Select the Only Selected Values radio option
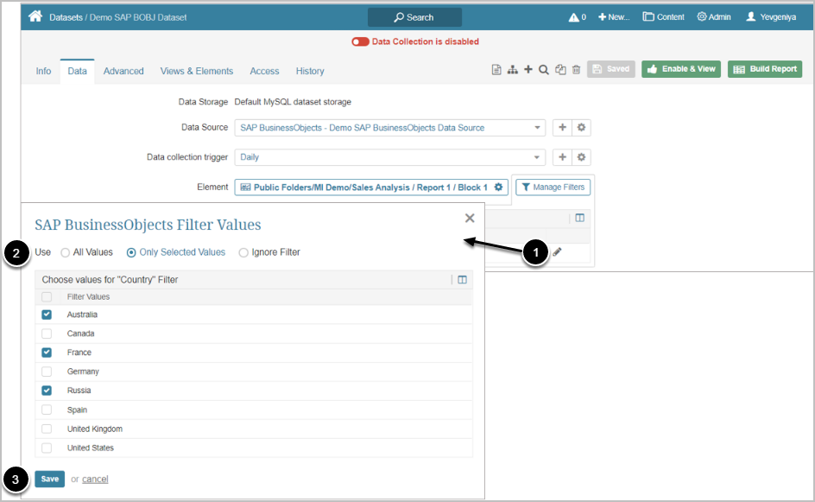 pyautogui.click(x=131, y=252)
